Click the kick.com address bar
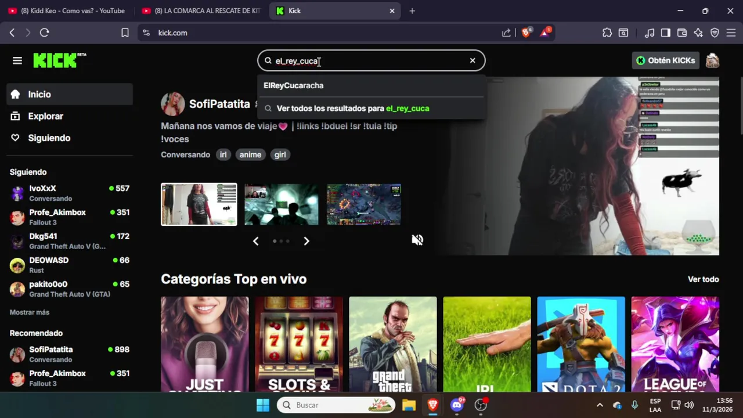743x418 pixels. (325, 33)
